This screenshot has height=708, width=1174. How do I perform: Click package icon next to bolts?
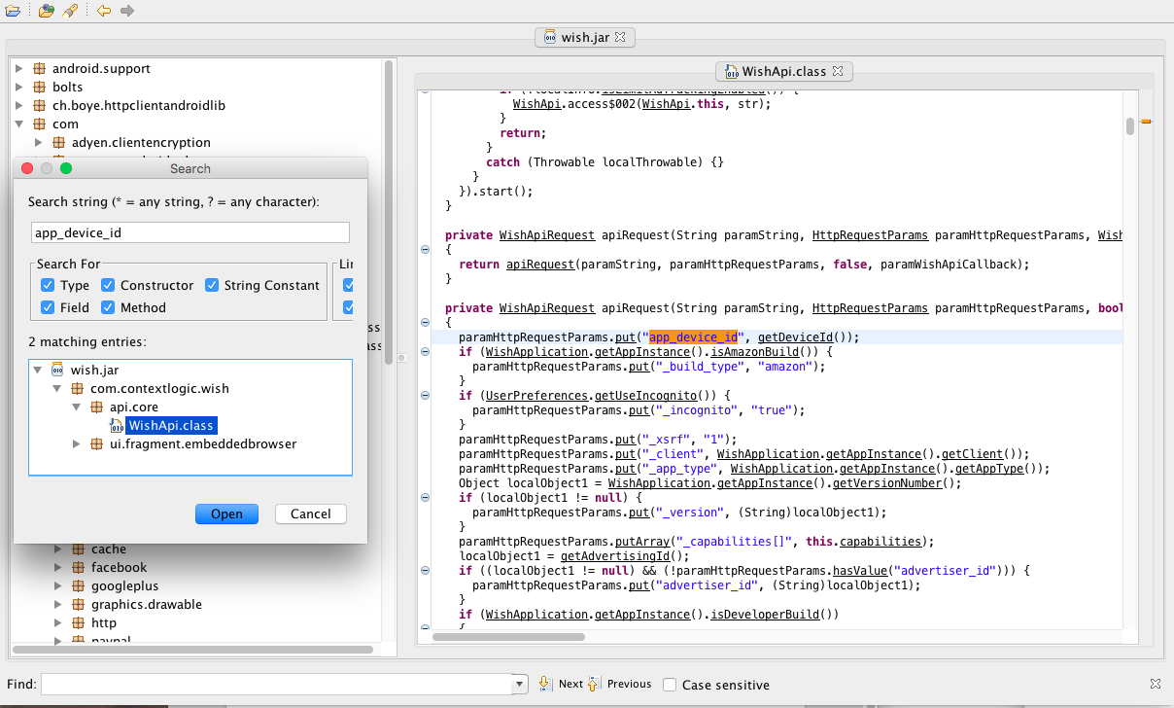coord(39,88)
